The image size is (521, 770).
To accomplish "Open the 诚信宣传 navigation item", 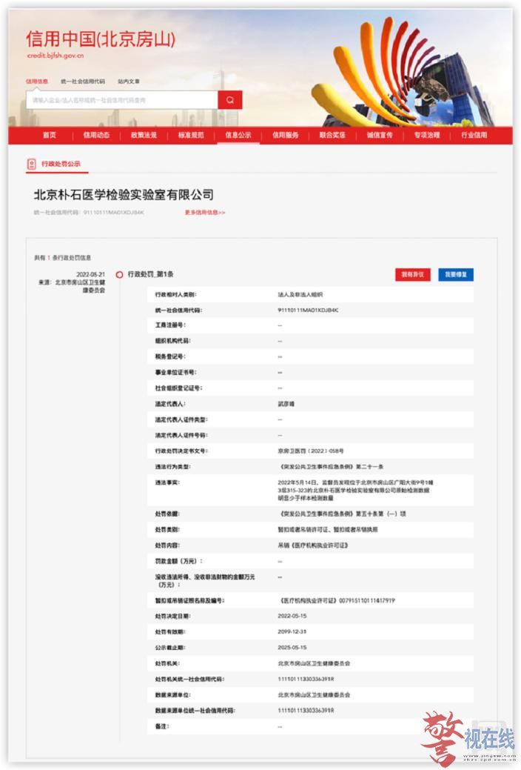I will pyautogui.click(x=380, y=135).
